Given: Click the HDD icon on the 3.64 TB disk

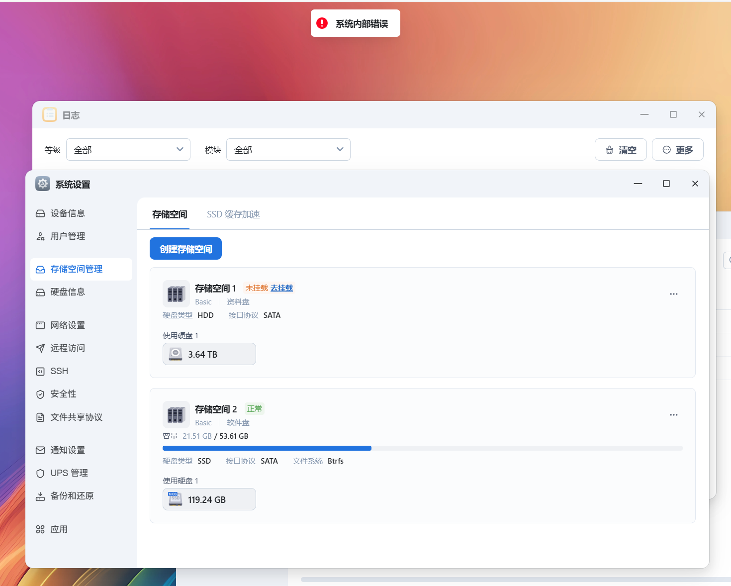Looking at the screenshot, I should tap(176, 354).
